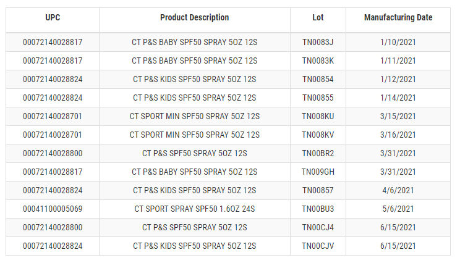Image resolution: width=460 pixels, height=263 pixels.
Task: Click the Product Description column header
Action: 194,18
